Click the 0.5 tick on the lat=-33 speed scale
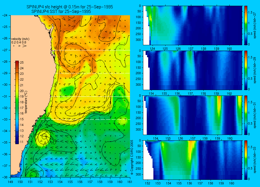Viewport: 260px width, 187px height. [250, 168]
